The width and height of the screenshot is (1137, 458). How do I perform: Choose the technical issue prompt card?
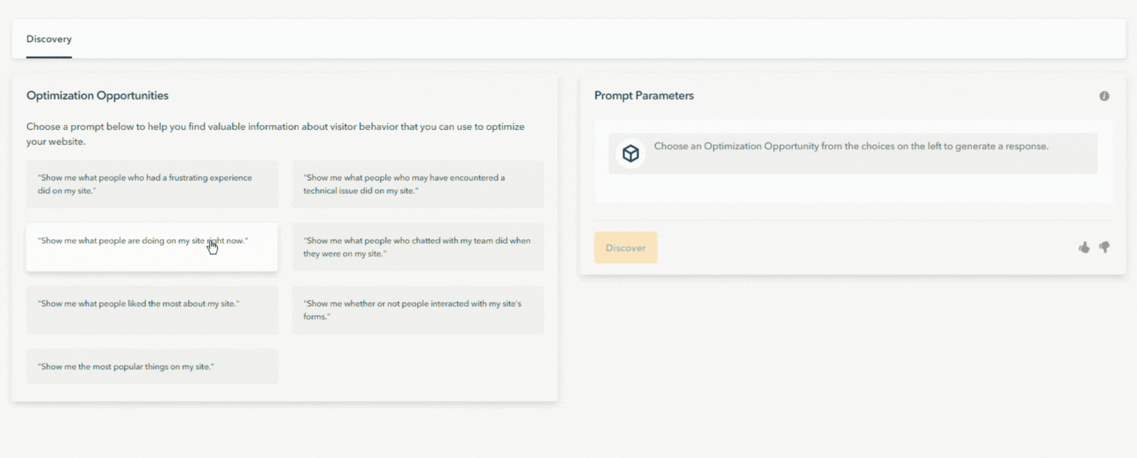pos(418,184)
